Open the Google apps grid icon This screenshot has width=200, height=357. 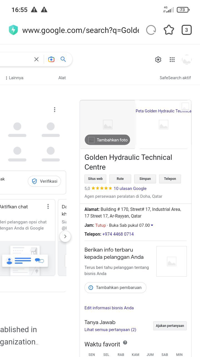pyautogui.click(x=172, y=59)
